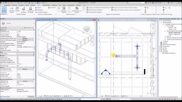This screenshot has height=102, width=182.
Task: Click the 3D view cube icon in Properties
Action: pyautogui.click(x=3, y=23)
